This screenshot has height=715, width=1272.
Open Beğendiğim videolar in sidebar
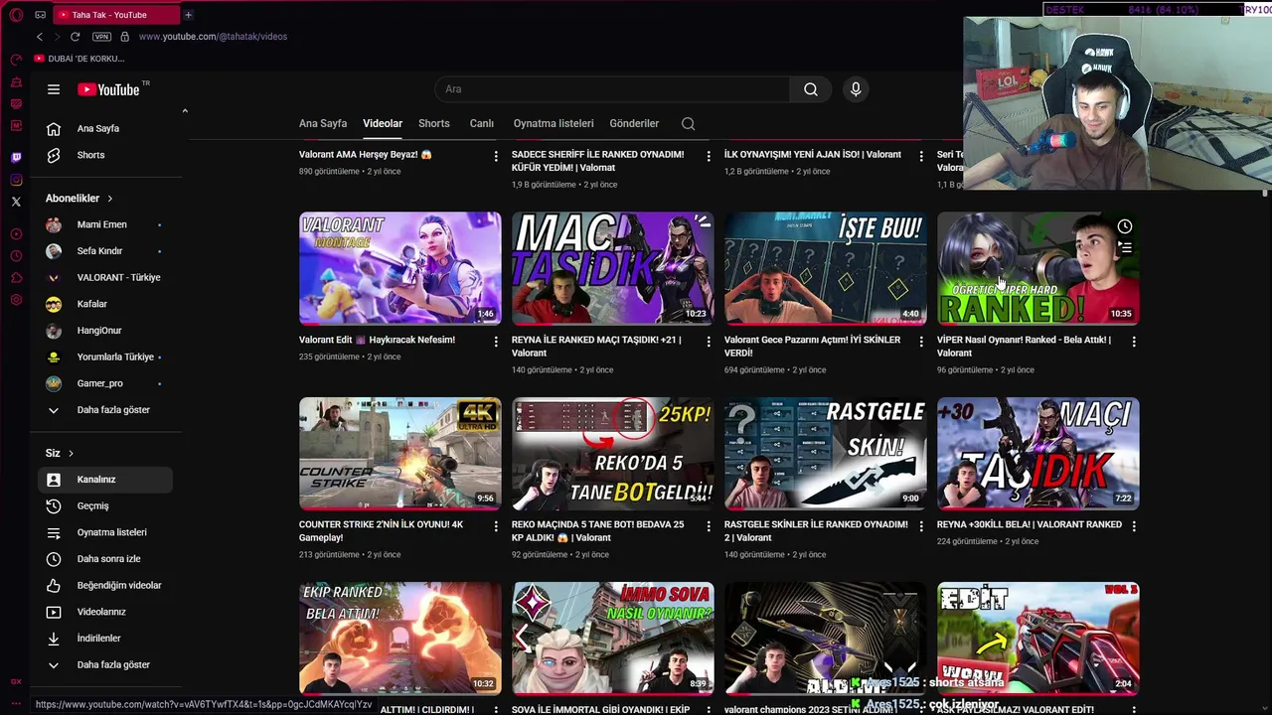(105, 585)
